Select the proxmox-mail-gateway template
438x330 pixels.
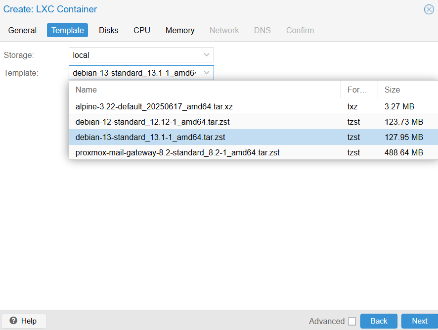[177, 152]
